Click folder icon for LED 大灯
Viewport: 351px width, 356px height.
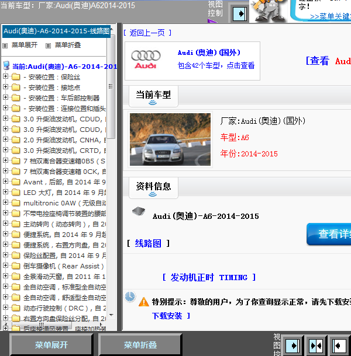(16, 192)
